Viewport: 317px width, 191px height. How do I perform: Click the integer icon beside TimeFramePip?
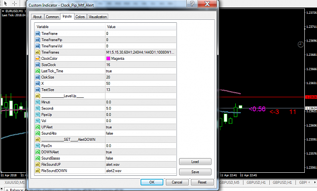point(38,40)
